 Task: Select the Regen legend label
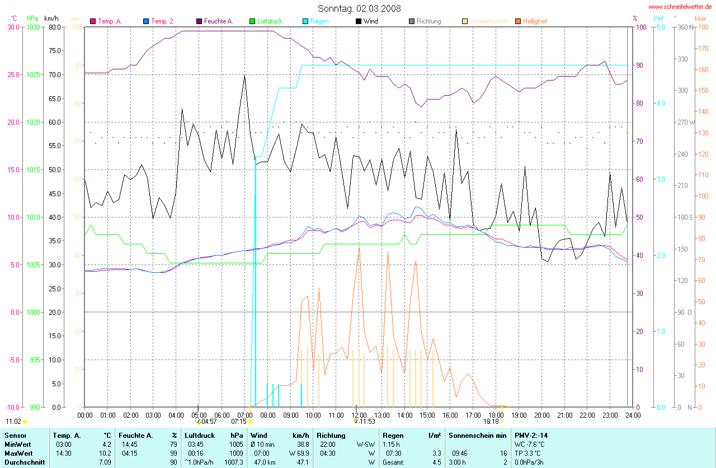tap(319, 21)
